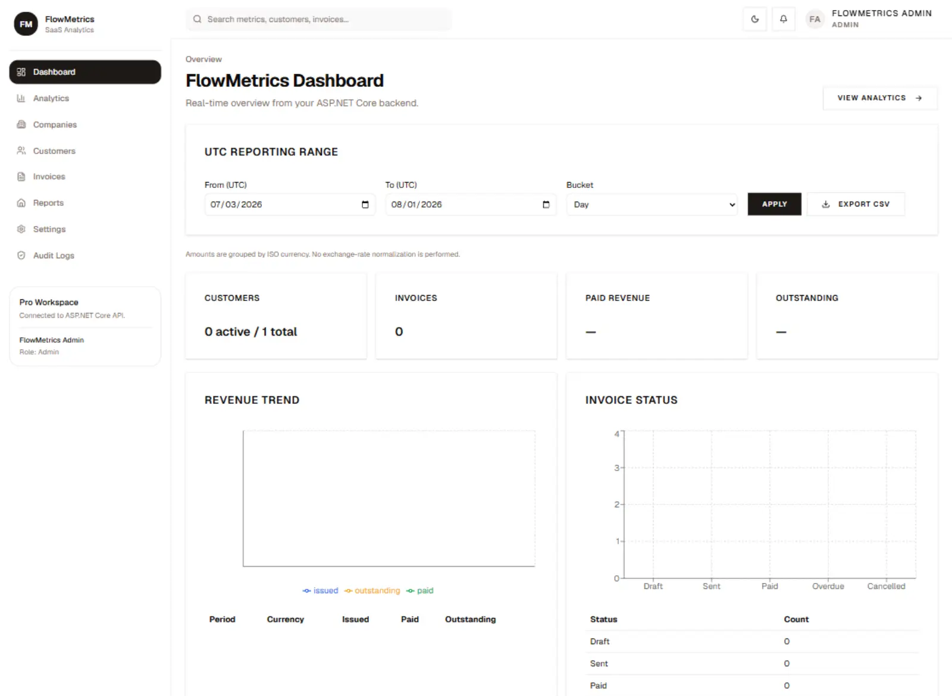The image size is (952, 696).
Task: Click the search magnifier icon
Action: pos(197,19)
